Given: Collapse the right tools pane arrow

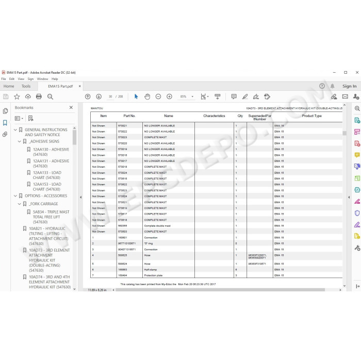Looking at the screenshot, I should coord(349,198).
